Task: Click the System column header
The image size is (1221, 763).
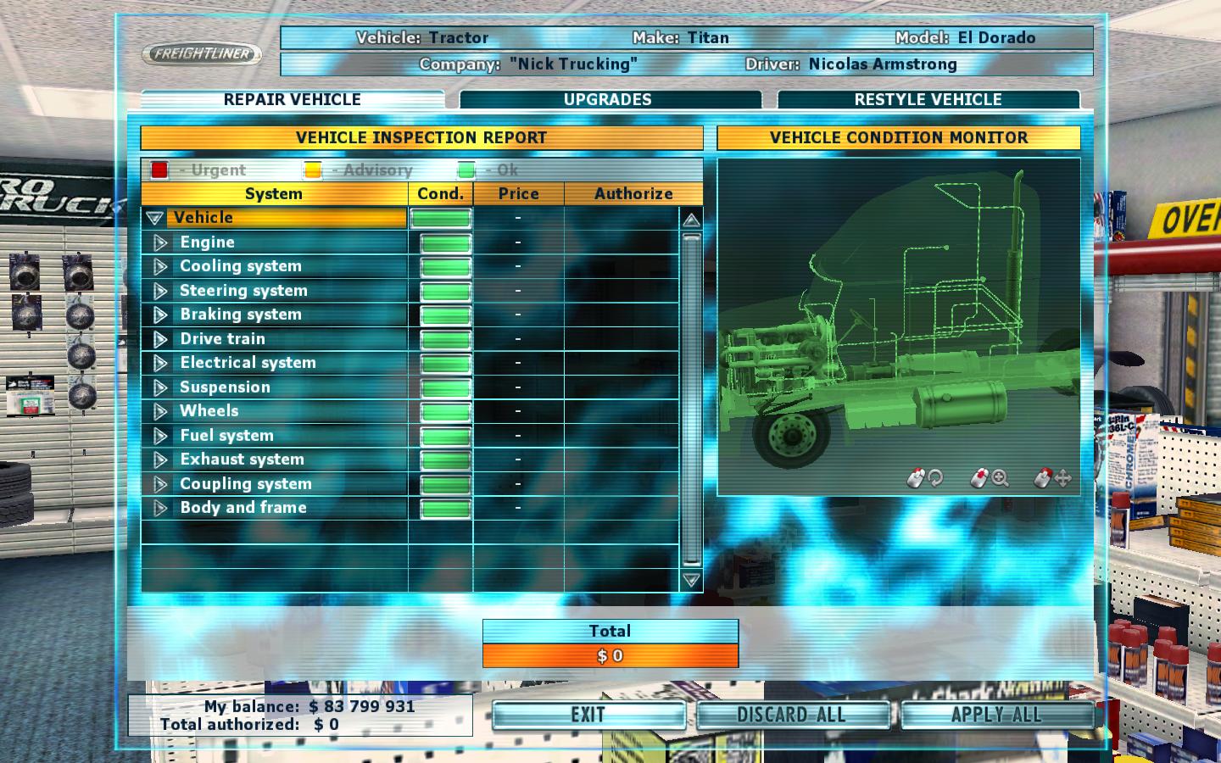Action: click(x=274, y=193)
